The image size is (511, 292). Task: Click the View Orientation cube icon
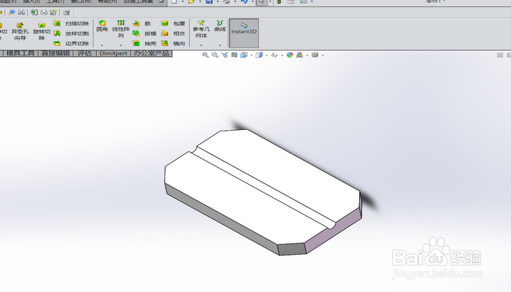coord(244,55)
